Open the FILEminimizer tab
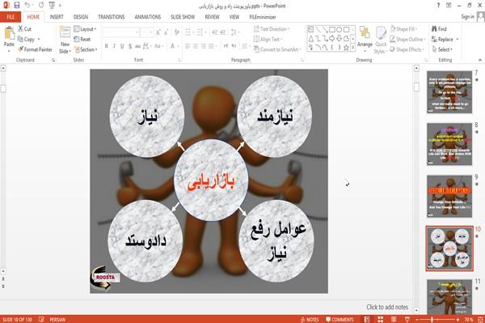The width and height of the screenshot is (485, 323). click(262, 17)
